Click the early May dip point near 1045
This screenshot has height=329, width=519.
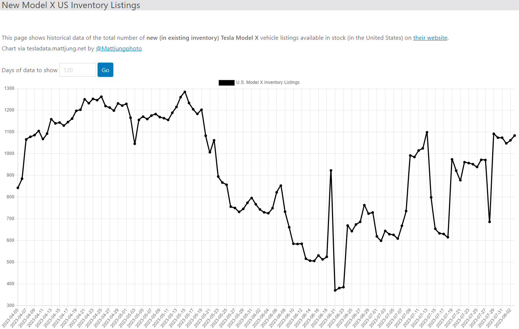[x=135, y=144]
